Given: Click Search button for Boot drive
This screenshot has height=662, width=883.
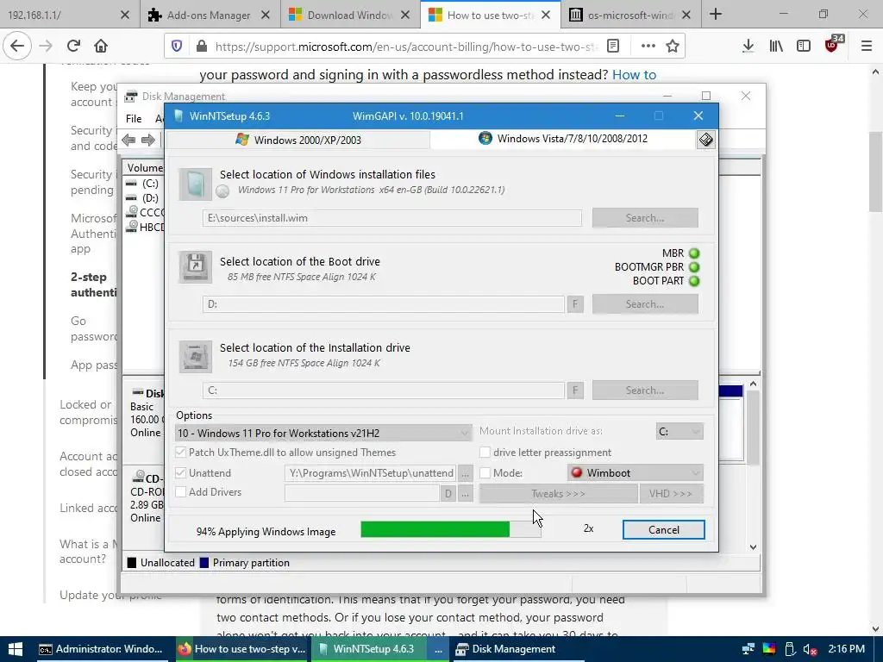Looking at the screenshot, I should (x=645, y=304).
